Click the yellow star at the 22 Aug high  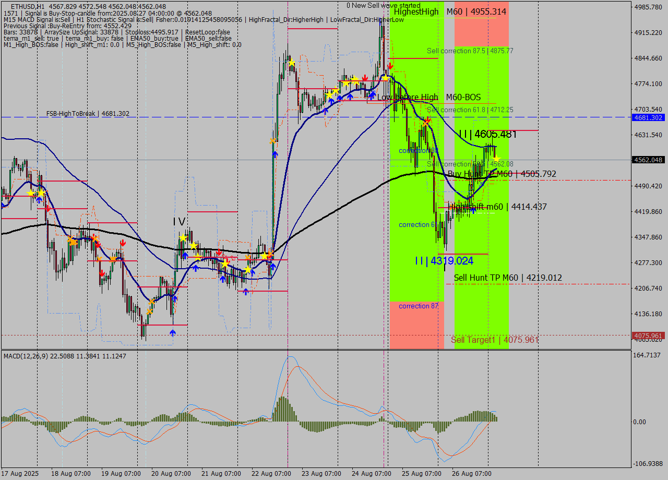click(x=292, y=63)
